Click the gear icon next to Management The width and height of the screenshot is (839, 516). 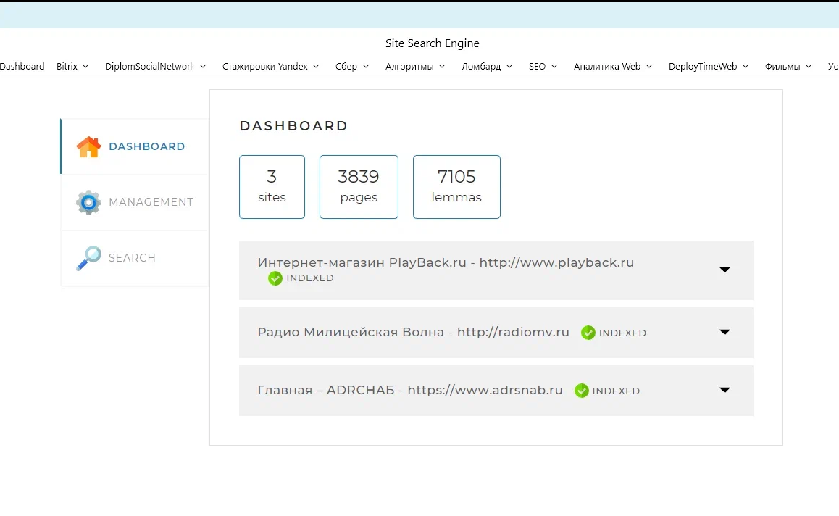click(89, 202)
